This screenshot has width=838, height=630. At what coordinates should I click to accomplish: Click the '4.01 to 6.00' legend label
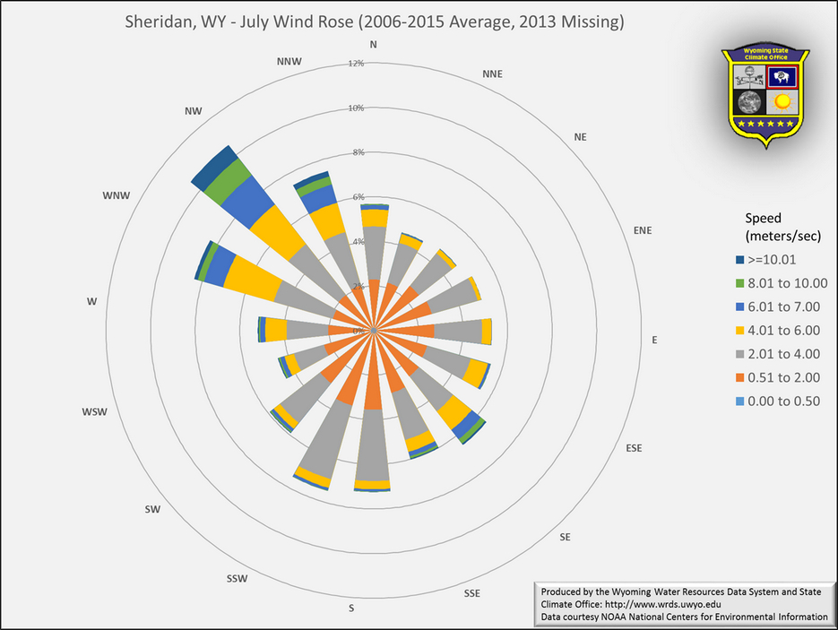(783, 330)
